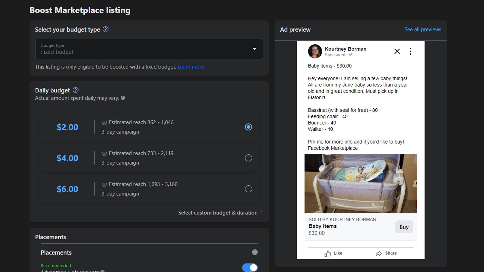
Task: Select the $4.00 daily budget radio button
Action: click(248, 158)
